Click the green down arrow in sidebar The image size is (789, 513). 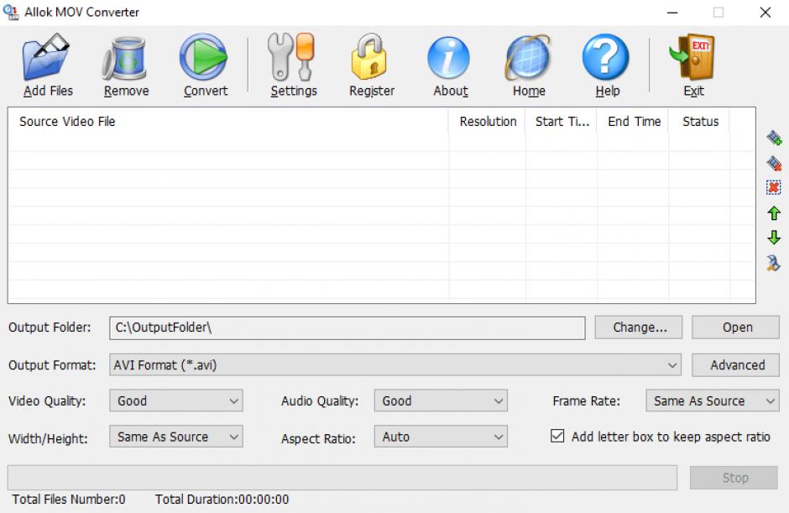coord(774,238)
